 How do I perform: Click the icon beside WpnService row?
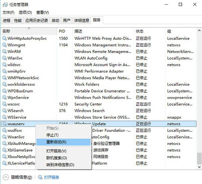point(4,98)
